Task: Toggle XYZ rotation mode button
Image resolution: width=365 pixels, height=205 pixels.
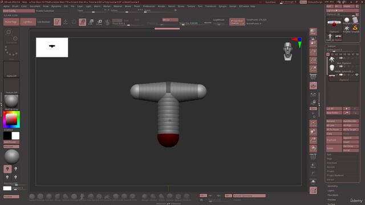Action: click(313, 109)
